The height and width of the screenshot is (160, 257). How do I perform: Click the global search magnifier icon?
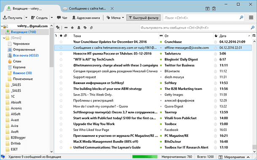pos(241,18)
